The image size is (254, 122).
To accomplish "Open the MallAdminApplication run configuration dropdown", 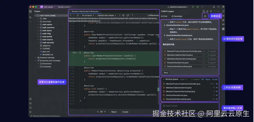I will [x=178, y=7].
